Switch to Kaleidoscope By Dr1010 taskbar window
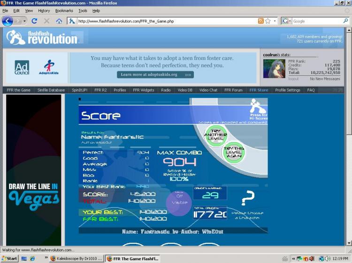352x263 pixels. tap(77, 258)
